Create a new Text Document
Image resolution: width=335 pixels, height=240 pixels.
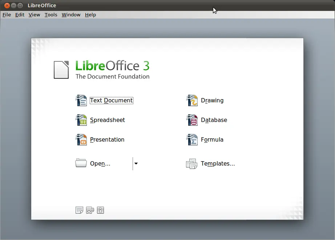111,101
